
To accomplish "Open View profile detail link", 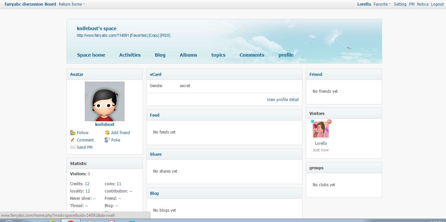I will (282, 100).
